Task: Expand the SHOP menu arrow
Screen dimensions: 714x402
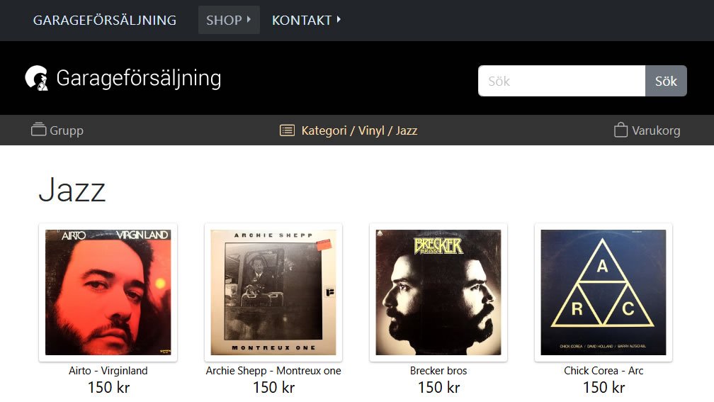Action: [249, 20]
